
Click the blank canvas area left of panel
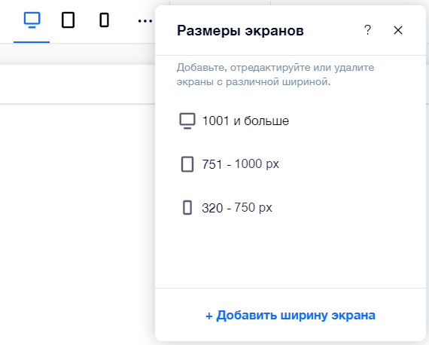coord(78,224)
